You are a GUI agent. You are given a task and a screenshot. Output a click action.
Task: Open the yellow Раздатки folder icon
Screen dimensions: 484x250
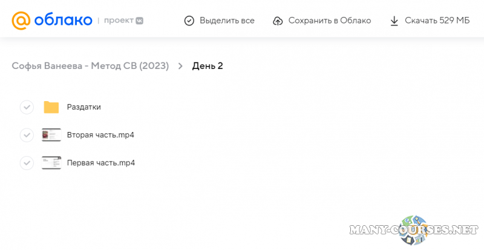tap(51, 107)
